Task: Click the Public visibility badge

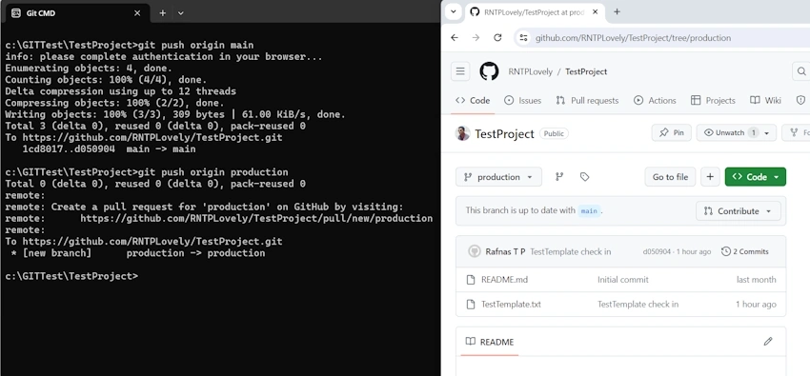Action: click(x=554, y=133)
